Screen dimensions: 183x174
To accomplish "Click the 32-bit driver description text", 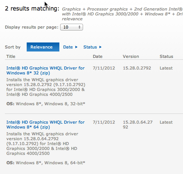I will (46, 87).
